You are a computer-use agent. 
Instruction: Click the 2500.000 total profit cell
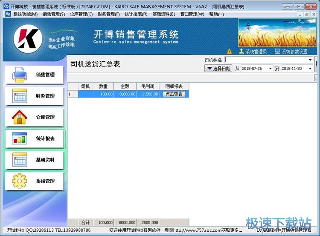point(148,222)
